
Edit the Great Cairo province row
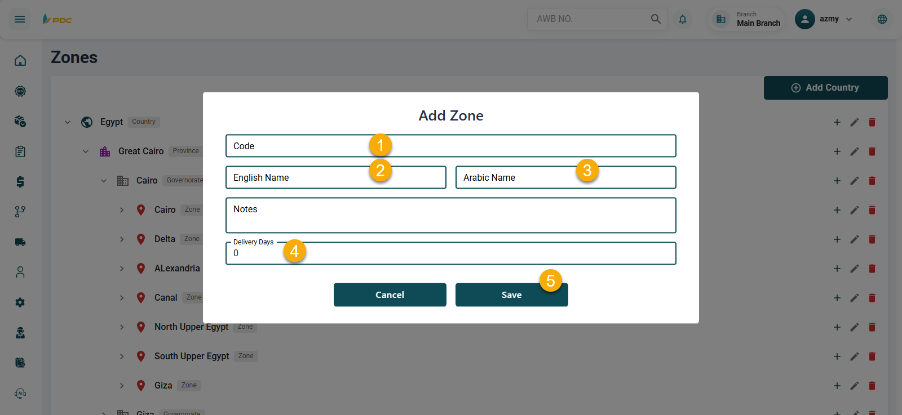855,151
